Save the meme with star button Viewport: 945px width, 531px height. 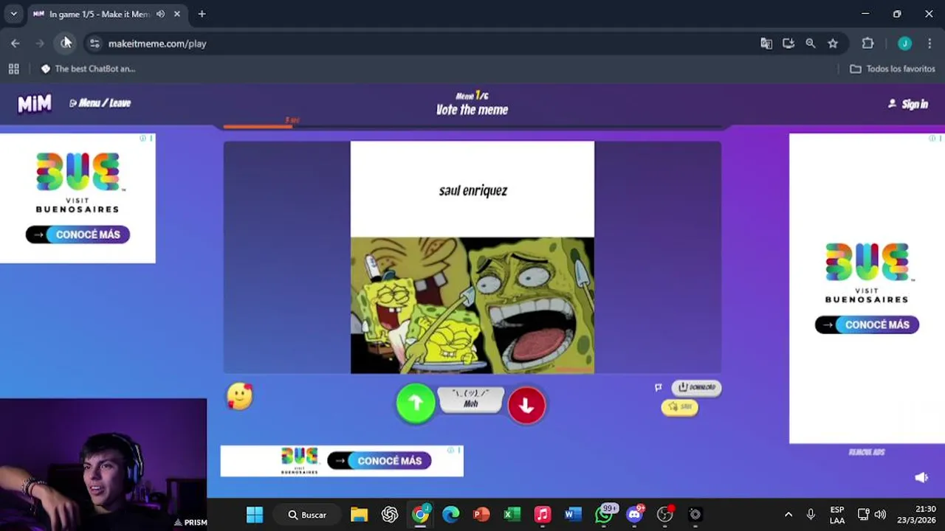(x=679, y=407)
